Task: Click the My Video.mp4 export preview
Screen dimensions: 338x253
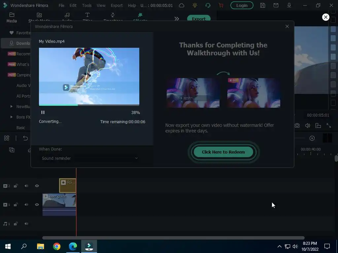Action: 89,76
